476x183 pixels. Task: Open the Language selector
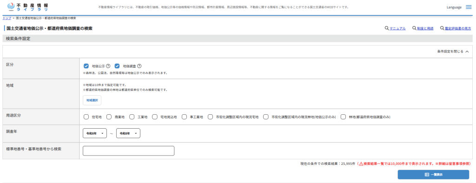tap(454, 7)
